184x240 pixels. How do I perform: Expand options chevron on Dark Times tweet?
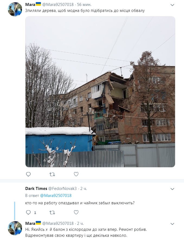(x=172, y=189)
